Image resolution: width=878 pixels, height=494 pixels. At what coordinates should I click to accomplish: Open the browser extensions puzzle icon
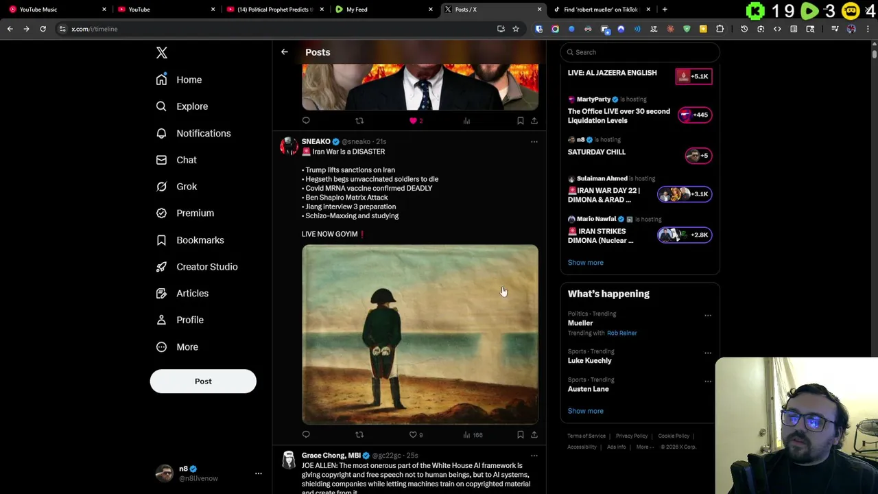click(x=720, y=29)
